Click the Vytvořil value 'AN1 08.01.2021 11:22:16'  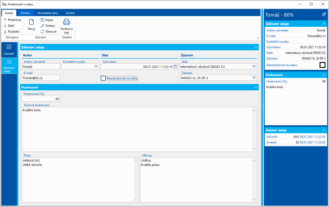click(x=309, y=137)
